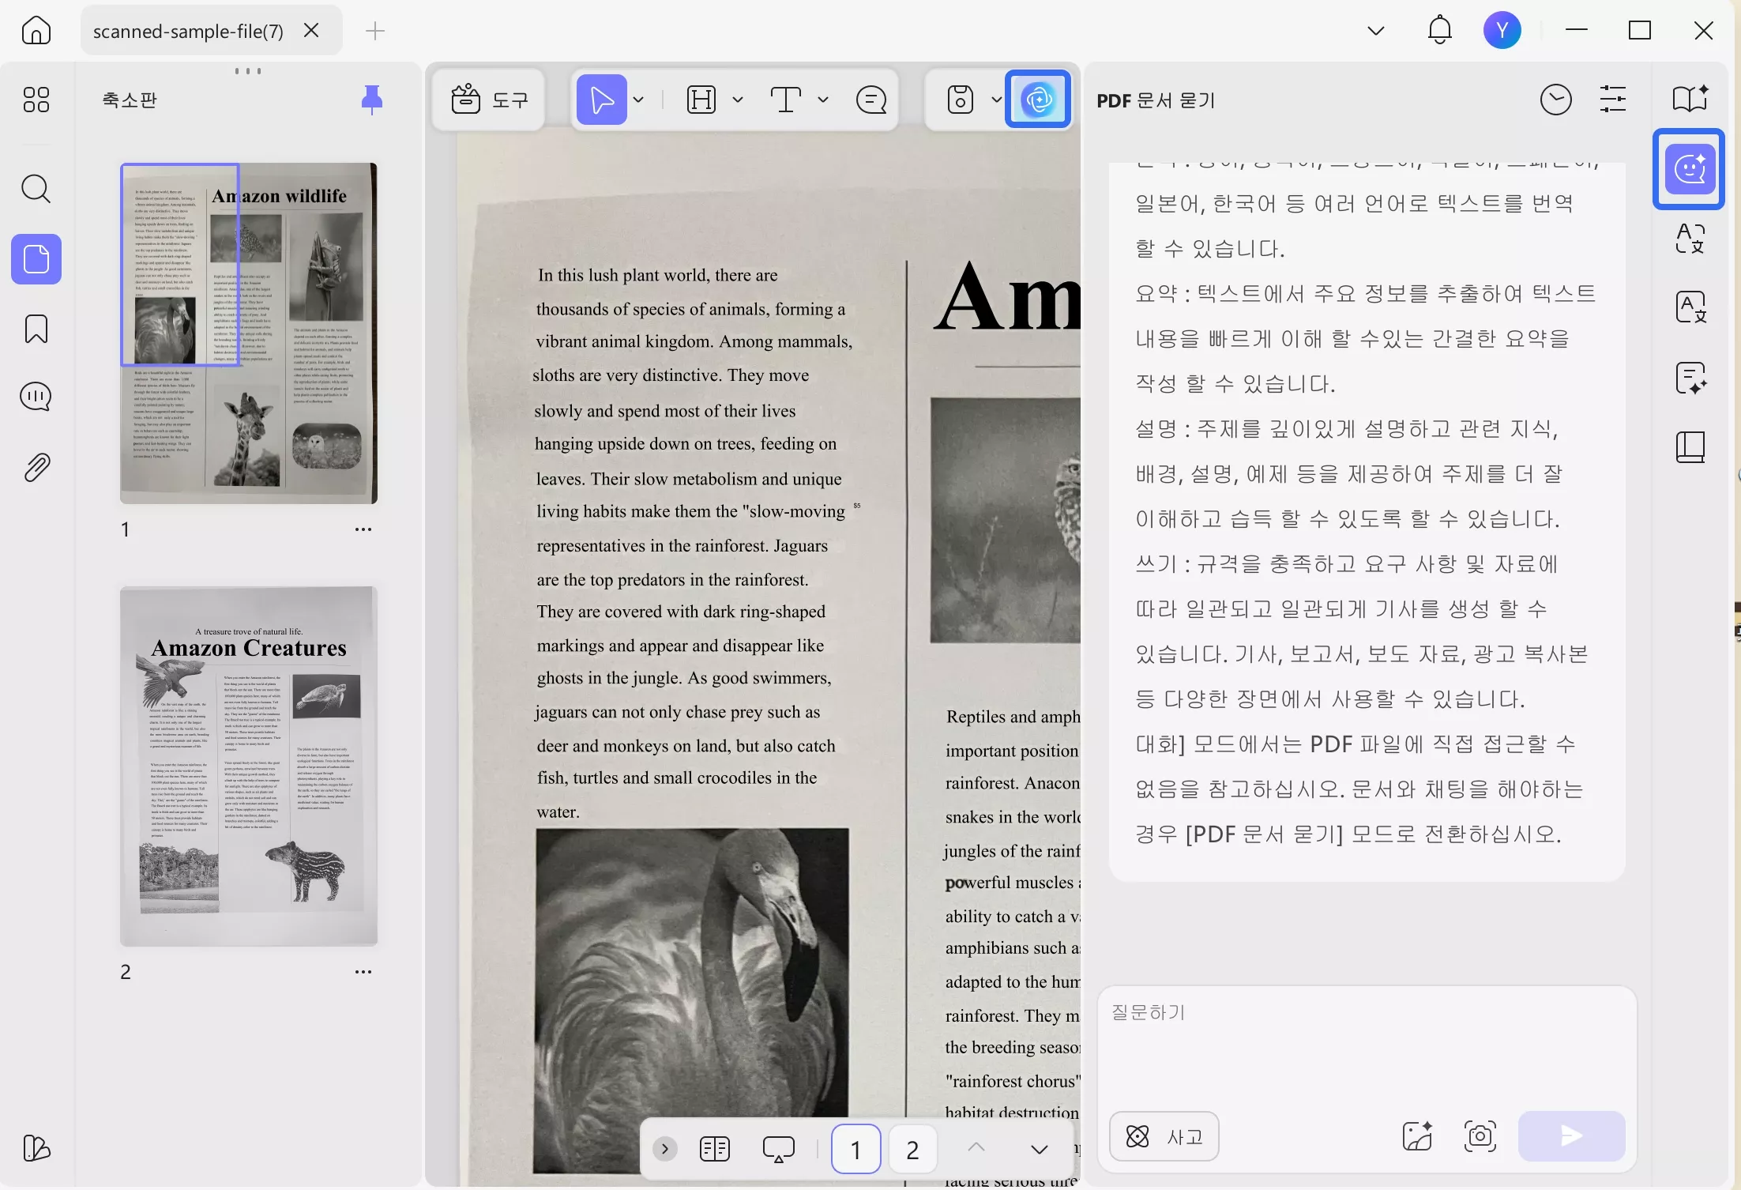Go to page 1 button
The image size is (1741, 1190).
coord(855,1149)
